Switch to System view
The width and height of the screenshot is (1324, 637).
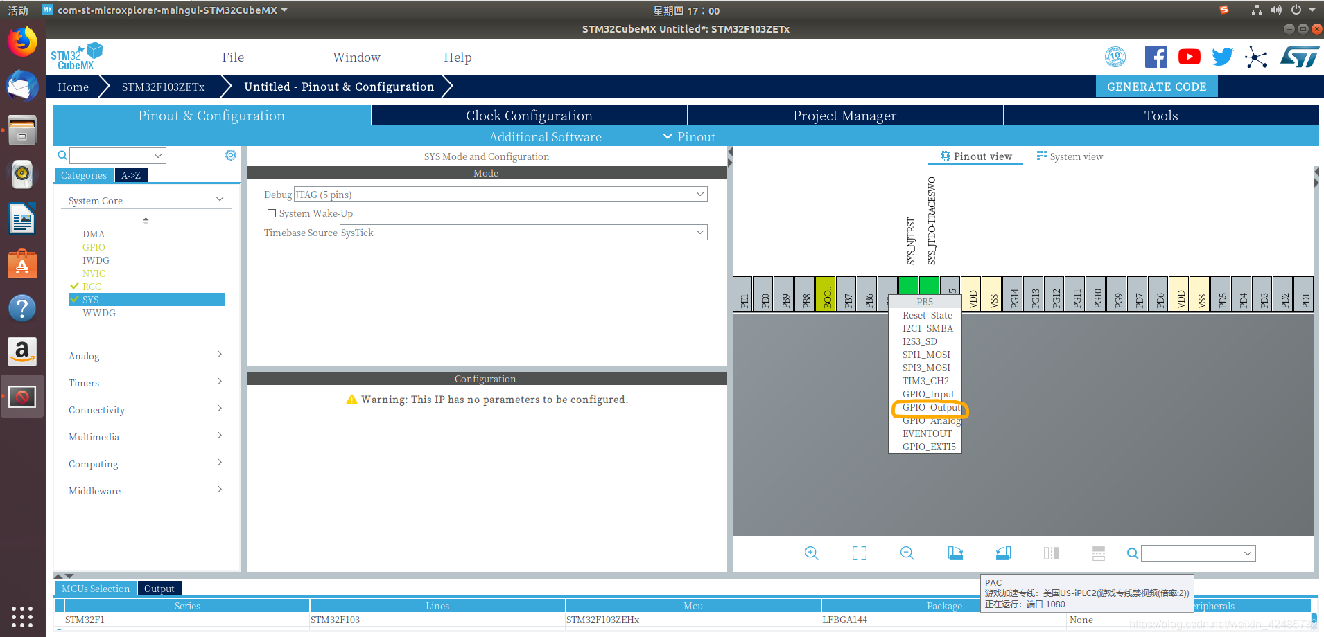(1070, 156)
